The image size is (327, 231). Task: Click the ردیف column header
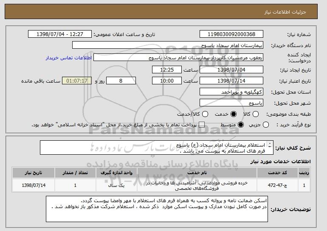click(304, 173)
